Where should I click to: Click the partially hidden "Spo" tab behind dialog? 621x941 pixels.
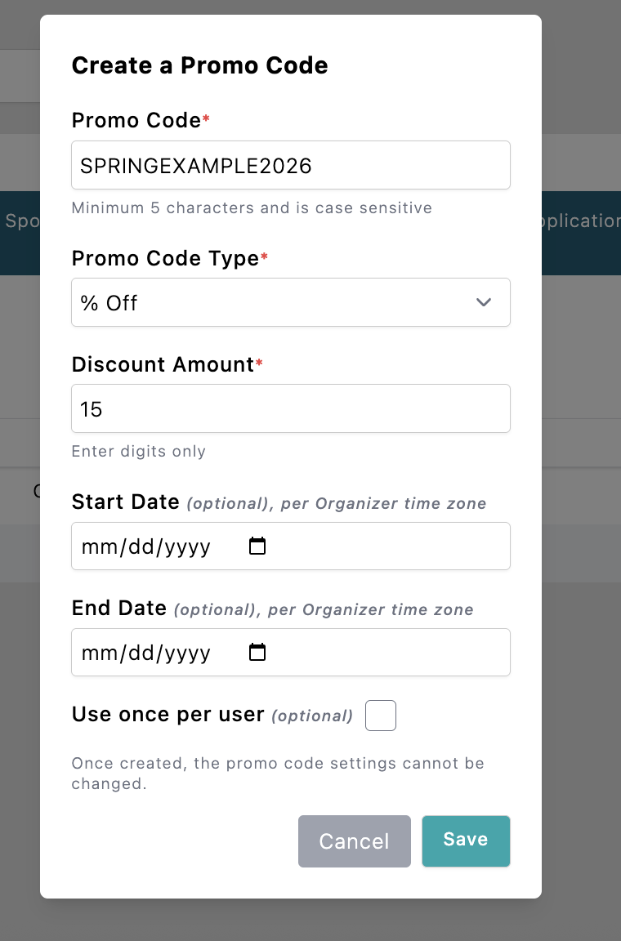click(x=19, y=221)
